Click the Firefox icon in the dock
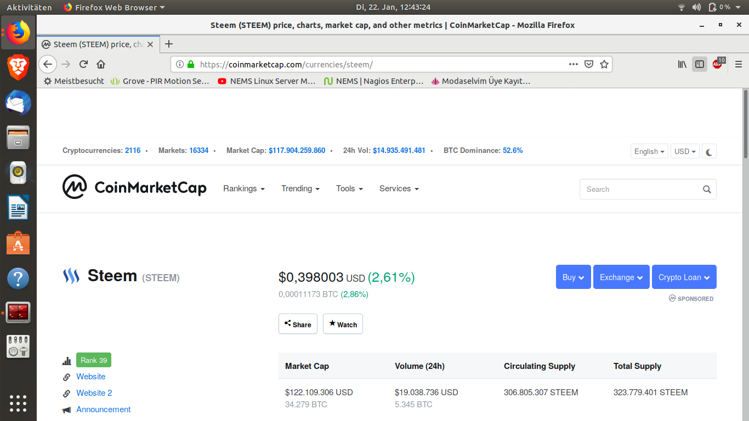This screenshot has height=421, width=749. (18, 32)
